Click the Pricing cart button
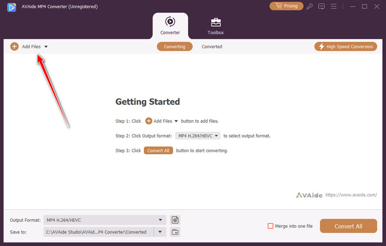The height and width of the screenshot is (246, 386). (x=286, y=6)
